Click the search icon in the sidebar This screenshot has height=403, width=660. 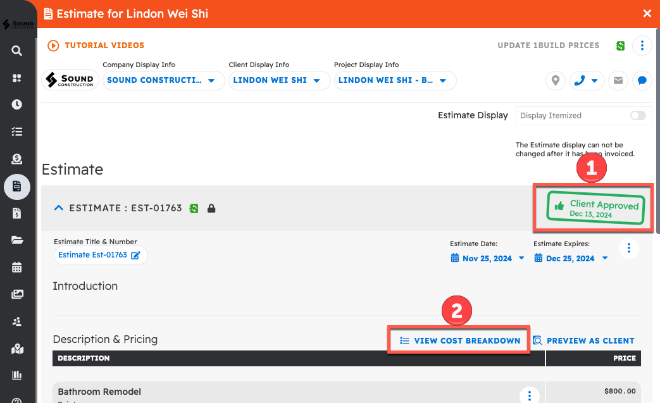[x=17, y=51]
